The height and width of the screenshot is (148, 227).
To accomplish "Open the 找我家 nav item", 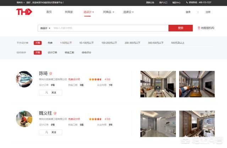I will point(69,12).
